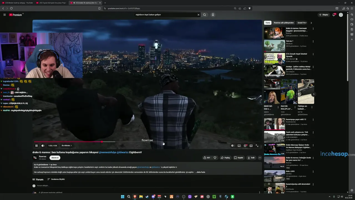Expand description with ...daha fazla
This screenshot has width=355, height=200.
click(200, 172)
